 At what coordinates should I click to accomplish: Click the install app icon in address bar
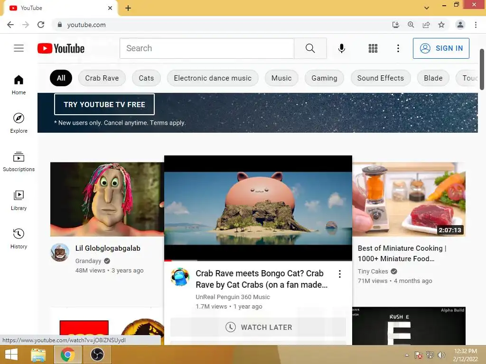coord(396,25)
